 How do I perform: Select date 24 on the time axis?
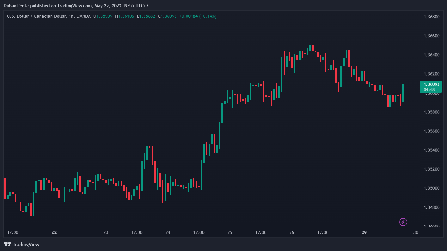[168, 232]
